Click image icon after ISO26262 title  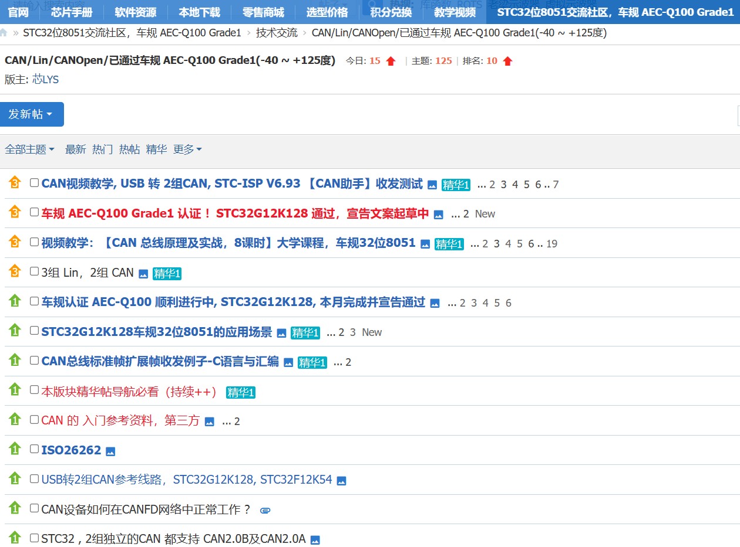click(x=110, y=451)
